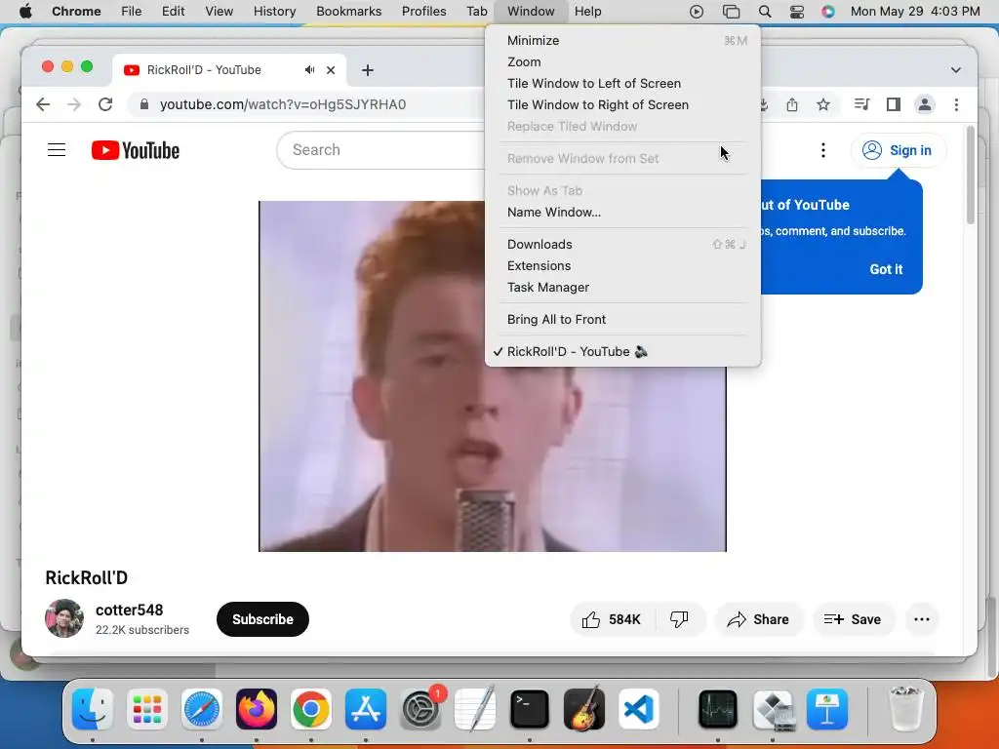
Task: Click the Share button
Action: point(759,619)
